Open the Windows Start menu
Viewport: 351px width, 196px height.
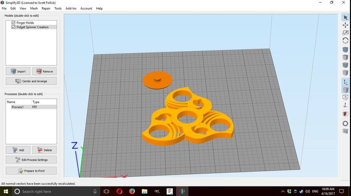5,191
